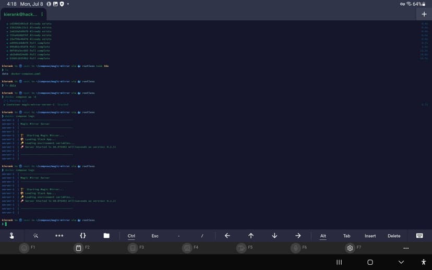The width and height of the screenshot is (432, 270).
Task: Open the curly braces code snippets
Action: click(x=83, y=236)
